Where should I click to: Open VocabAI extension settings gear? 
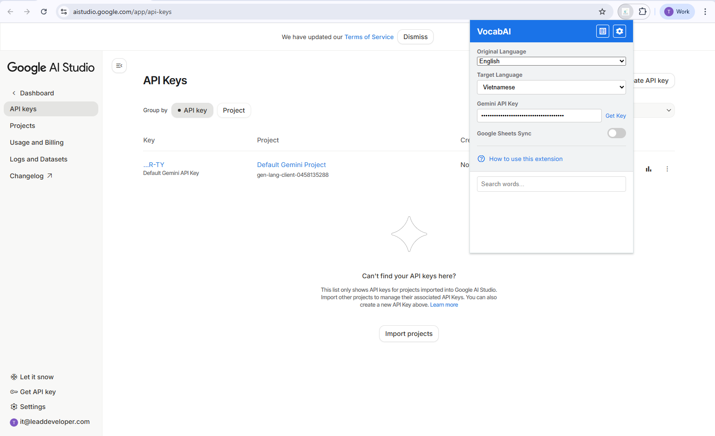pos(619,31)
